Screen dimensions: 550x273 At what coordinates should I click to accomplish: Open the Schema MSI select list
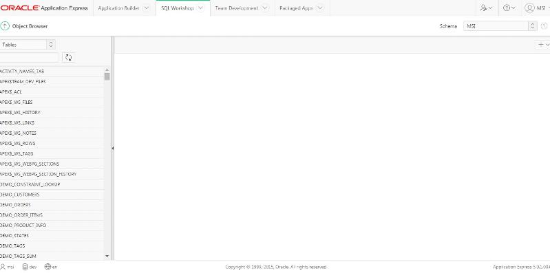click(x=500, y=26)
